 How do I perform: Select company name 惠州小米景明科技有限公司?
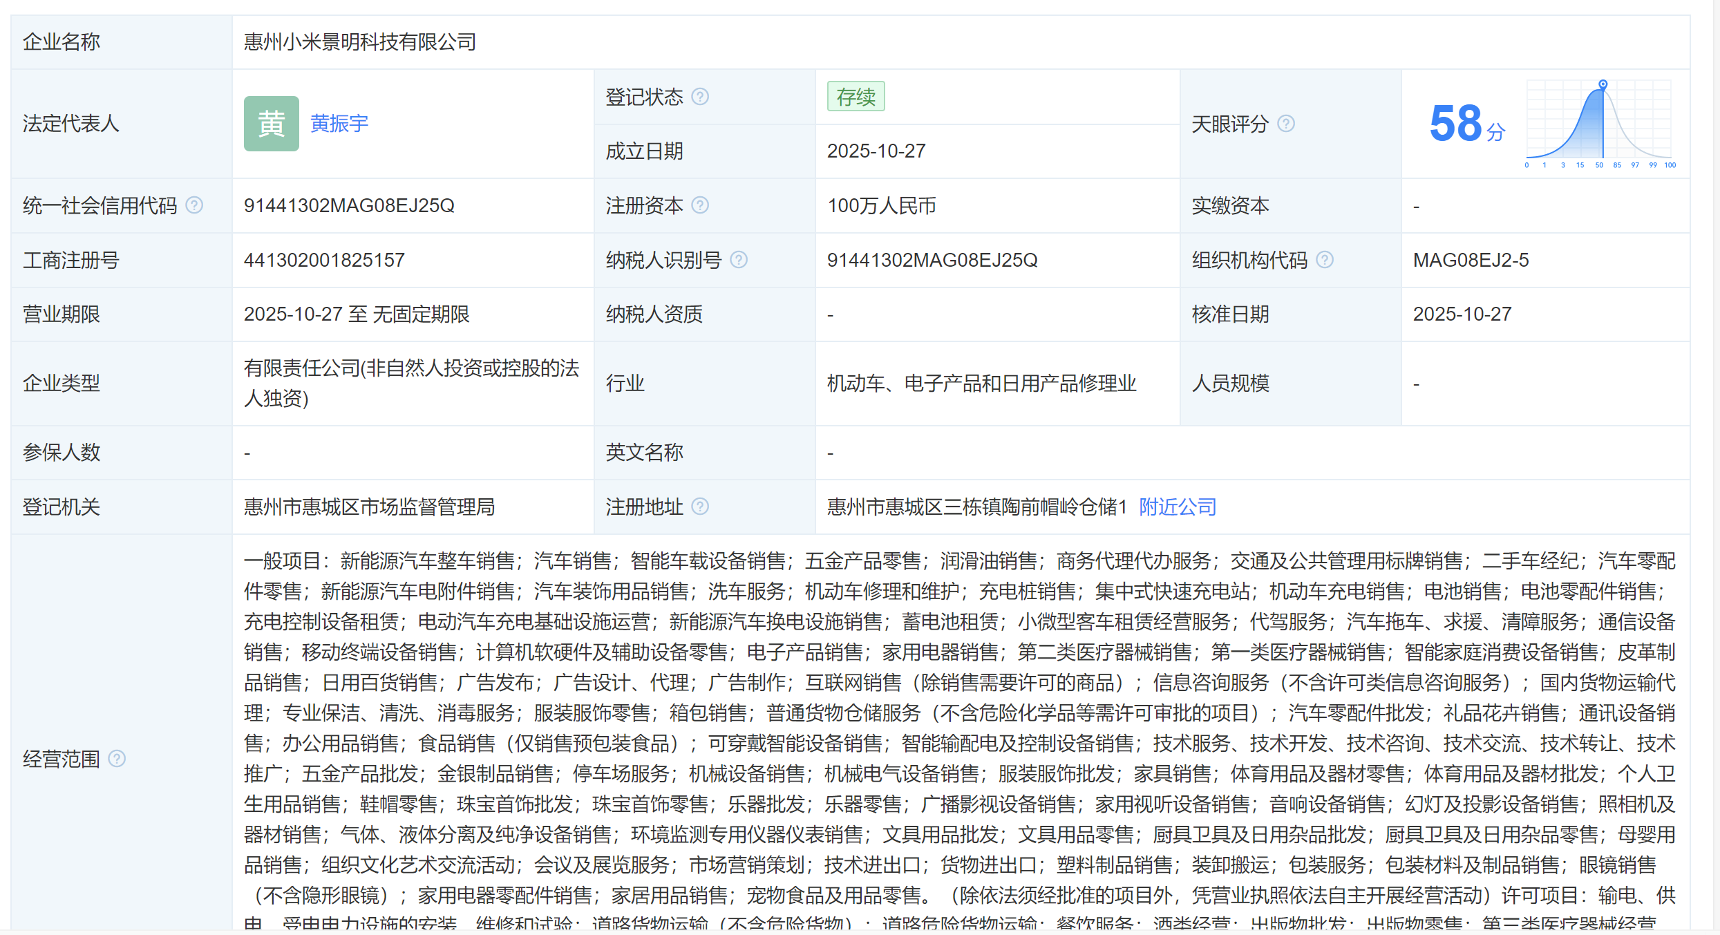pos(360,42)
